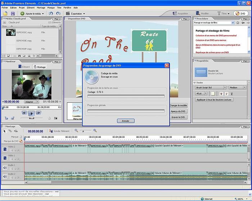Open link Création d'un DVD sans menus
This screenshot has width=252, height=201.
[x=211, y=40]
